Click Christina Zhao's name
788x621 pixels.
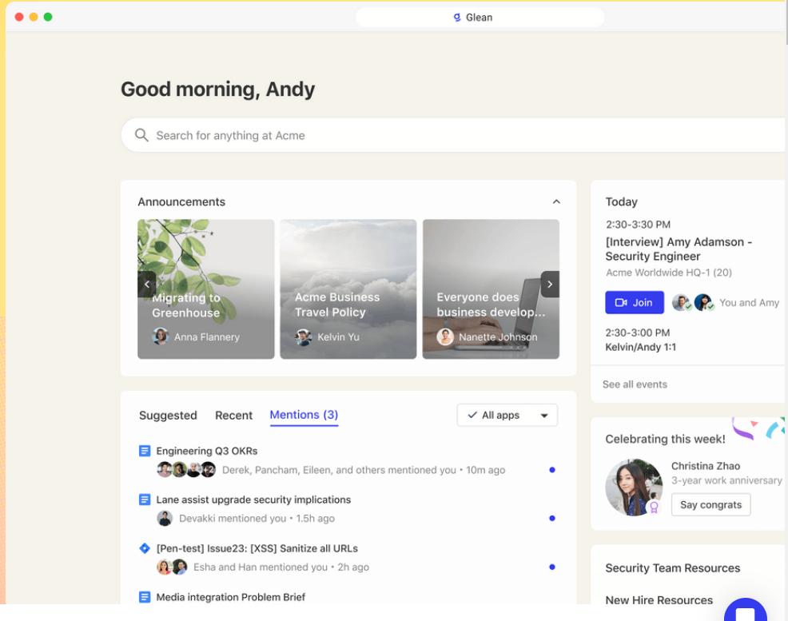click(706, 466)
